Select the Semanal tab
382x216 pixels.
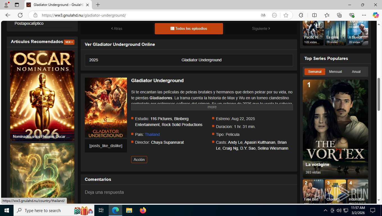pyautogui.click(x=315, y=71)
